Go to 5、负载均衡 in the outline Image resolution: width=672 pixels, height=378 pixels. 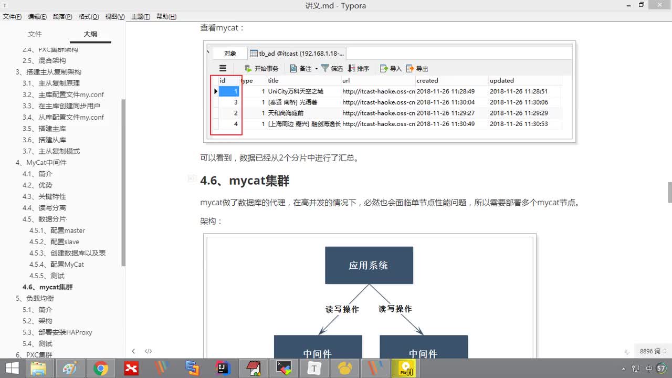[x=35, y=298]
